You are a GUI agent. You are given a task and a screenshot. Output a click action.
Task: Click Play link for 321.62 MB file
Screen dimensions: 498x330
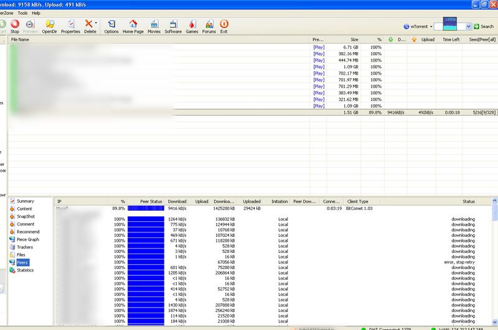(x=319, y=99)
